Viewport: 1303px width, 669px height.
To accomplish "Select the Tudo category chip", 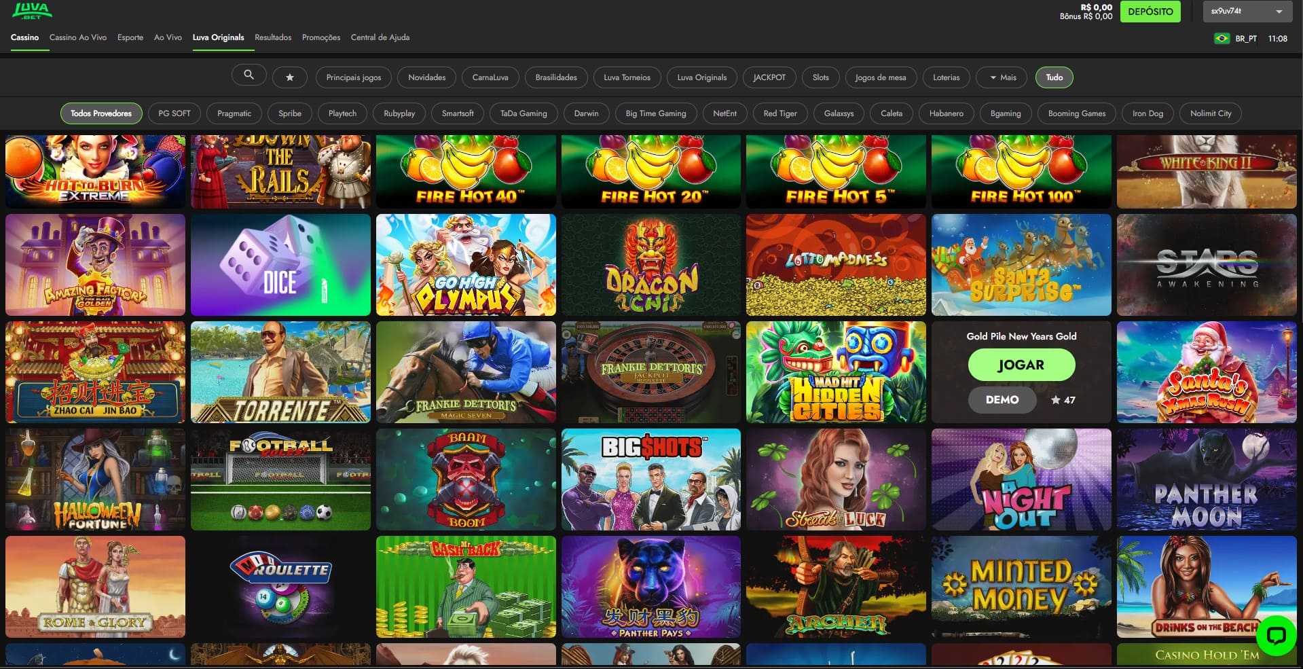I will [1054, 77].
